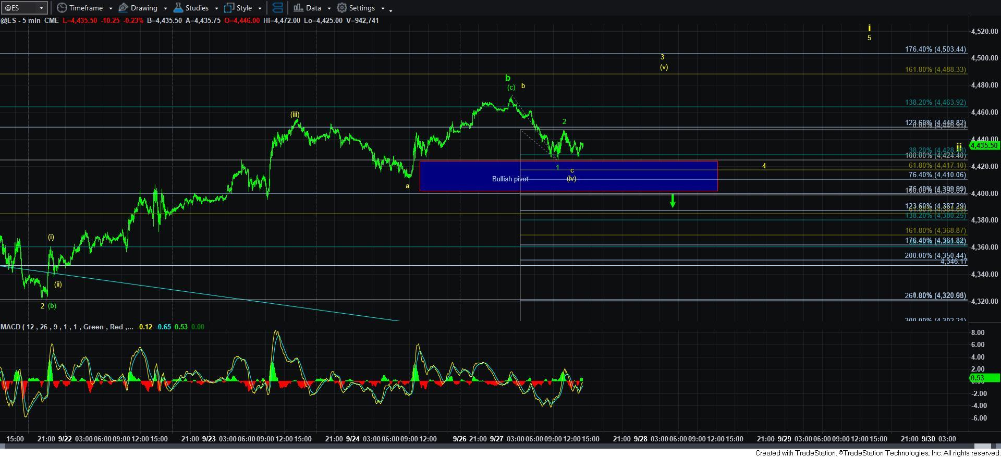Click the 9/24 date on time axis
Screen dimensions: 1001x457
point(353,439)
